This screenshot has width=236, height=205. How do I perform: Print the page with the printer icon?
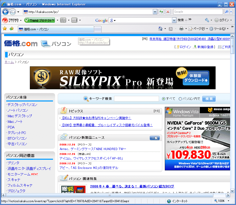click(181, 29)
